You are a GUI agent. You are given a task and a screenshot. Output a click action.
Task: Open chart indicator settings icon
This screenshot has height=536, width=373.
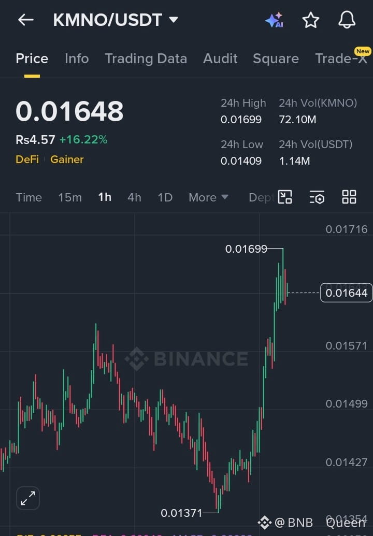tap(317, 197)
